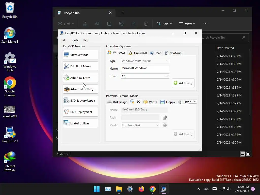Select the ISO media tab
The height and width of the screenshot is (195, 260).
pyautogui.click(x=136, y=102)
